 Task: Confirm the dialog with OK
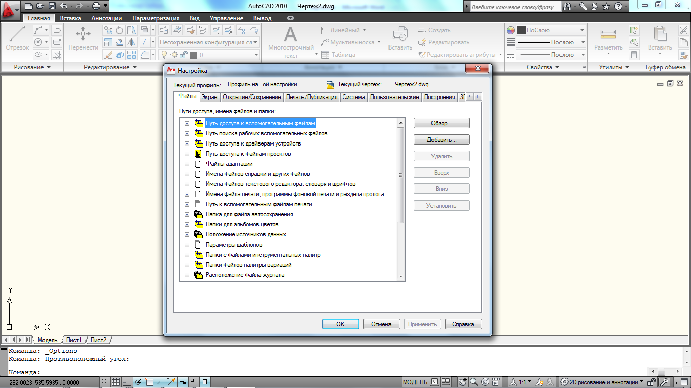(x=340, y=324)
